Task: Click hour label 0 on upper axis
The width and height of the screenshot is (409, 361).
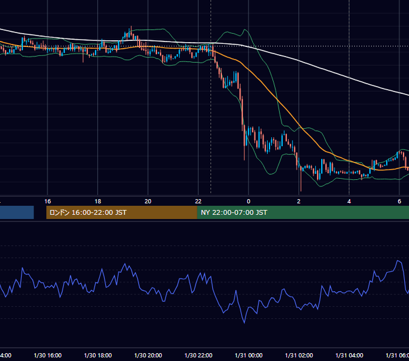Action: click(248, 202)
